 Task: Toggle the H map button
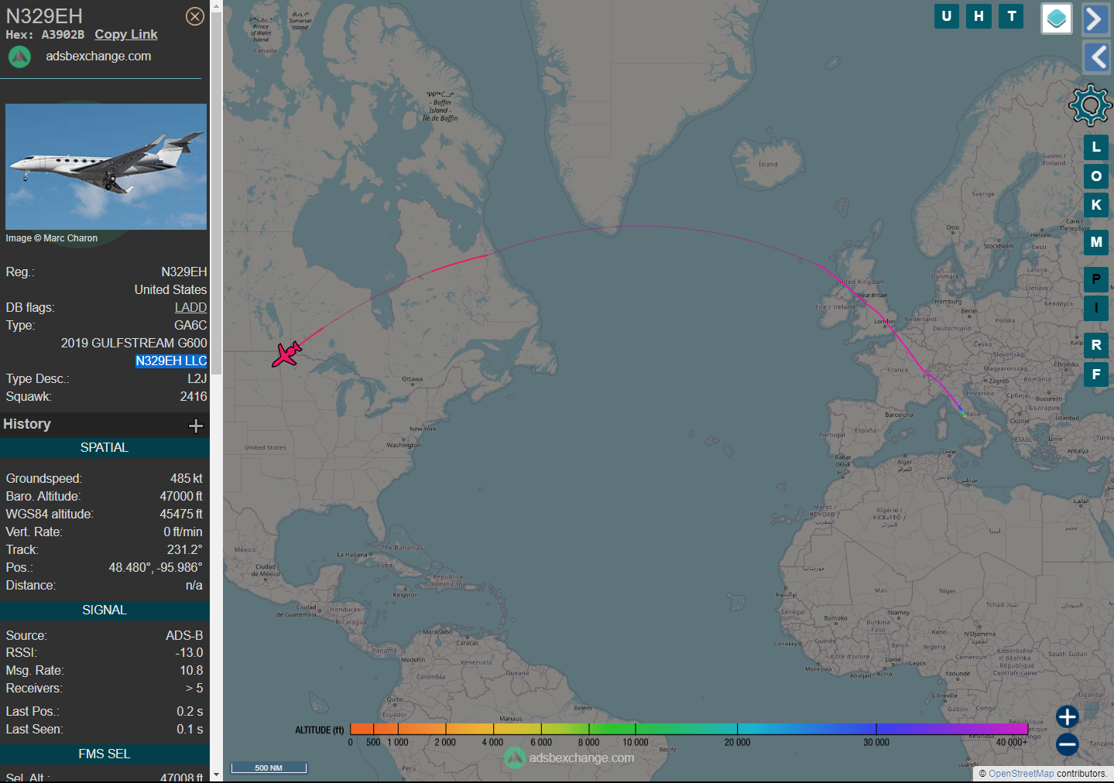click(x=979, y=16)
